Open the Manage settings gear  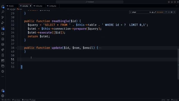[3, 96]
